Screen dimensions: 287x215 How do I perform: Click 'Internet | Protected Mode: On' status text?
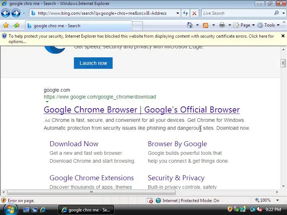point(191,201)
